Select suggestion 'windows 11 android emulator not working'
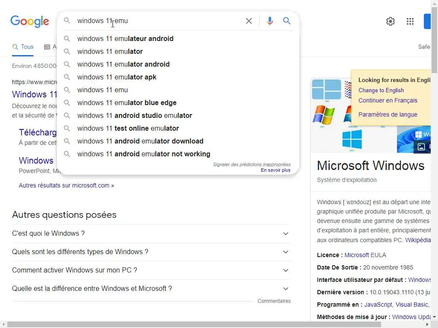Screen dimensions: 438x328 tap(178, 154)
